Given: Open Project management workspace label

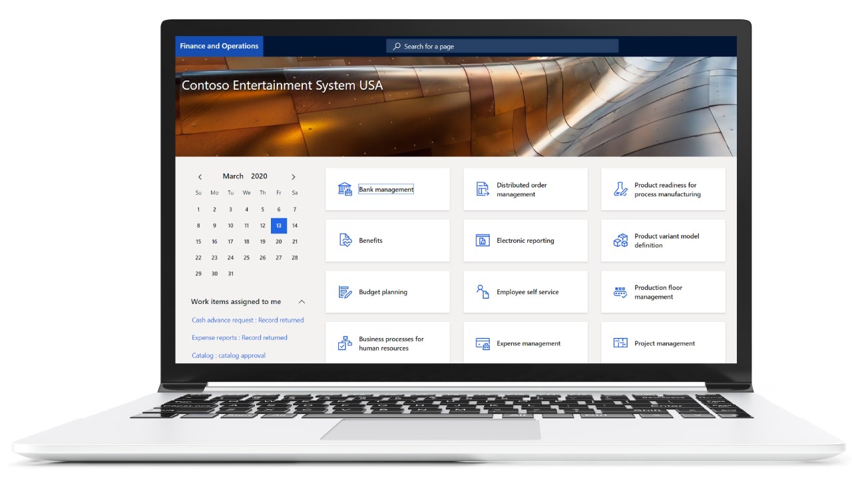Looking at the screenshot, I should (664, 344).
